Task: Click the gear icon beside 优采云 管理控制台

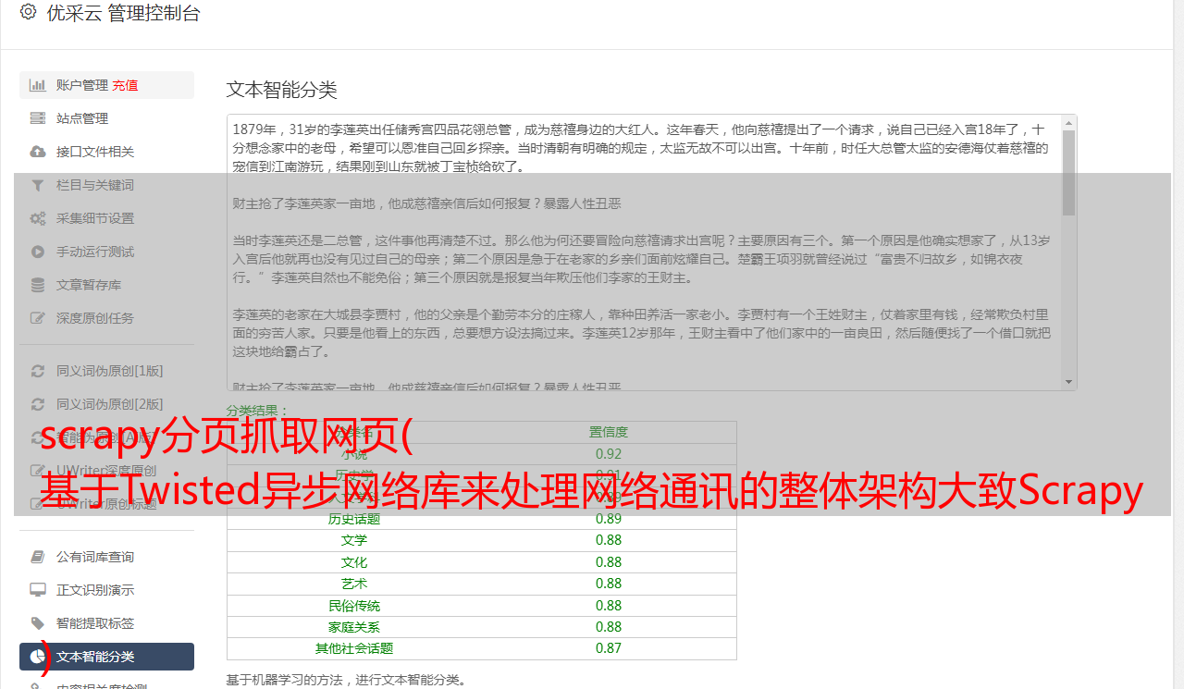Action: tap(28, 12)
